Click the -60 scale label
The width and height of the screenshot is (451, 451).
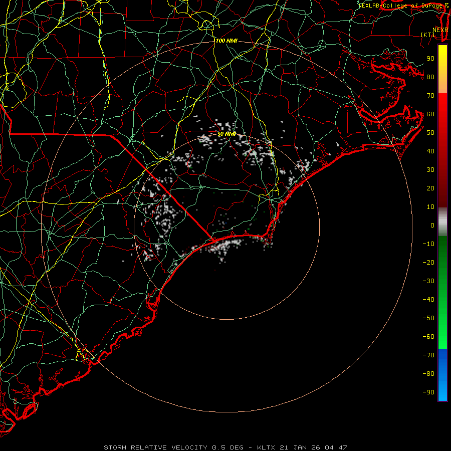(428, 337)
